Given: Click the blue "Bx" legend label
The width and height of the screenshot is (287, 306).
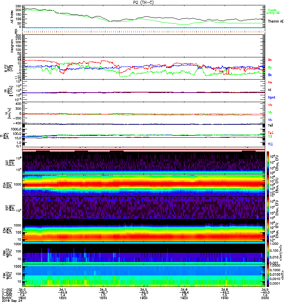Looking at the screenshot, I should 270,75.
